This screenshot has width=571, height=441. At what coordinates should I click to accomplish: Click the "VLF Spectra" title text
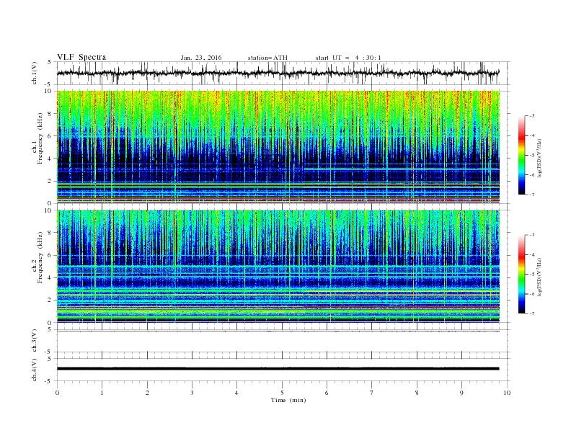(81, 57)
